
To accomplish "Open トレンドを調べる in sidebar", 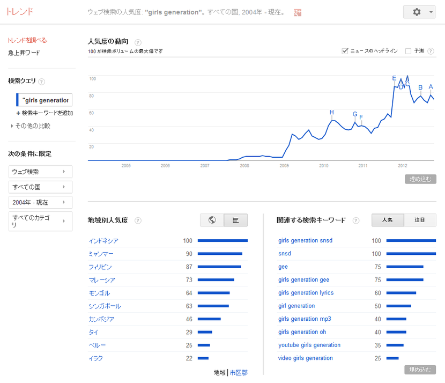I will point(27,40).
